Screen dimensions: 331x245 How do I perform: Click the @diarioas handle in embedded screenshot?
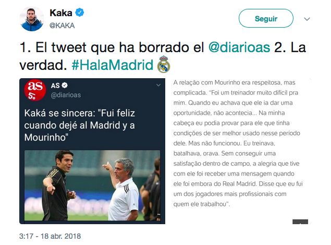[x=66, y=95]
